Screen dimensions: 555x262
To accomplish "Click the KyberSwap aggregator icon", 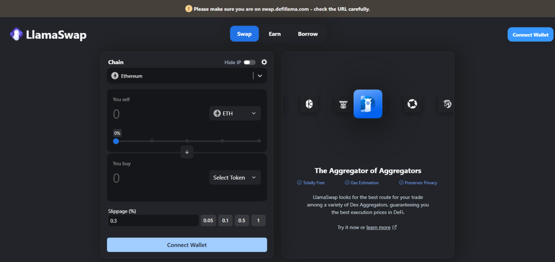I will (309, 104).
